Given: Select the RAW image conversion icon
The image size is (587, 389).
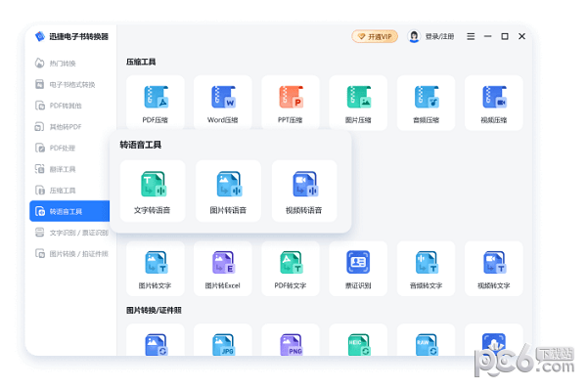Looking at the screenshot, I should coord(427,344).
